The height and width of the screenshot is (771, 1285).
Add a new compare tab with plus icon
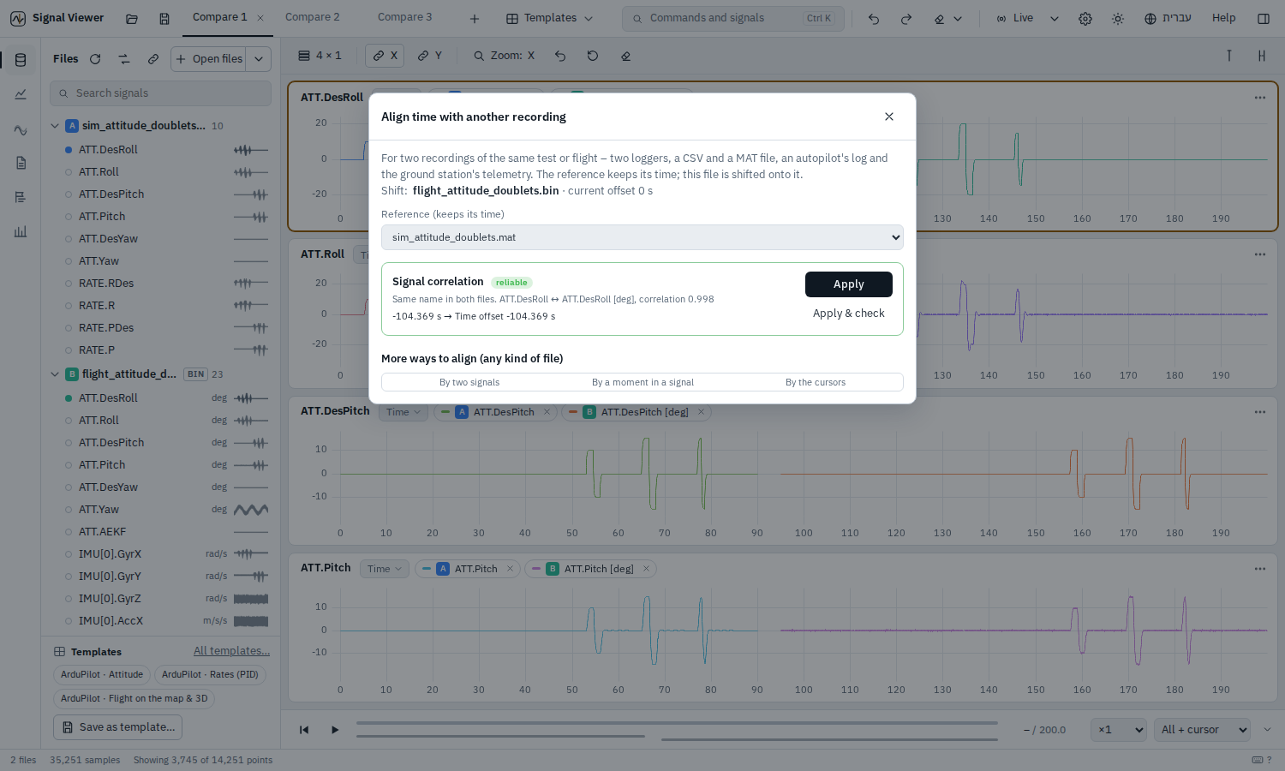coord(475,18)
